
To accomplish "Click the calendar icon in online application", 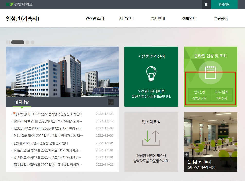I will tap(211, 73).
